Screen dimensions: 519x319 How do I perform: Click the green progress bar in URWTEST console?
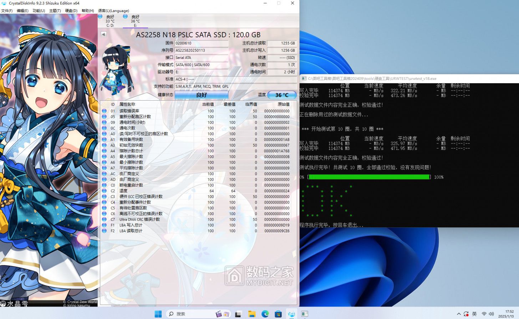[x=369, y=177]
